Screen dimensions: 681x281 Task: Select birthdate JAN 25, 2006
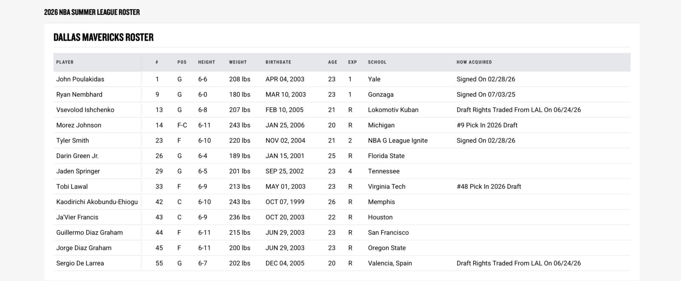(285, 125)
